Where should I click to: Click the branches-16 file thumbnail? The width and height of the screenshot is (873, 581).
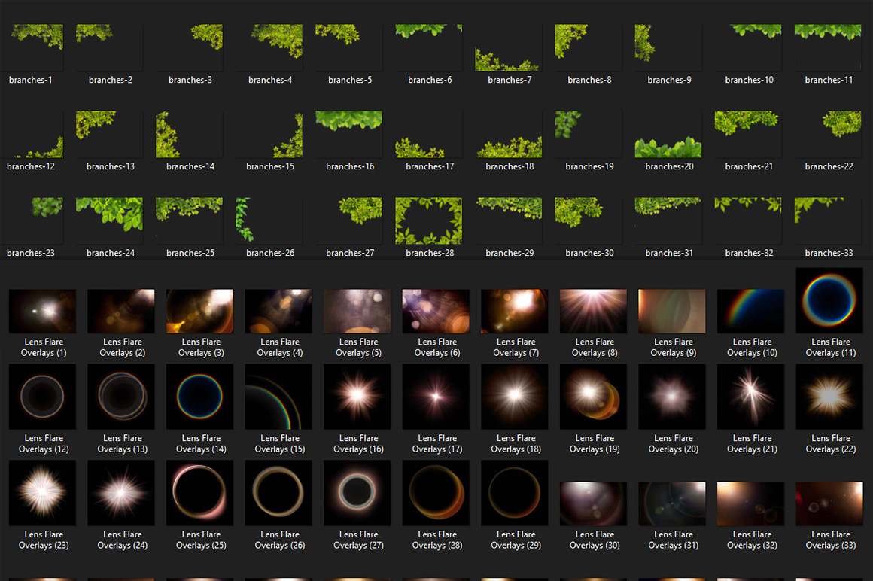coord(349,134)
